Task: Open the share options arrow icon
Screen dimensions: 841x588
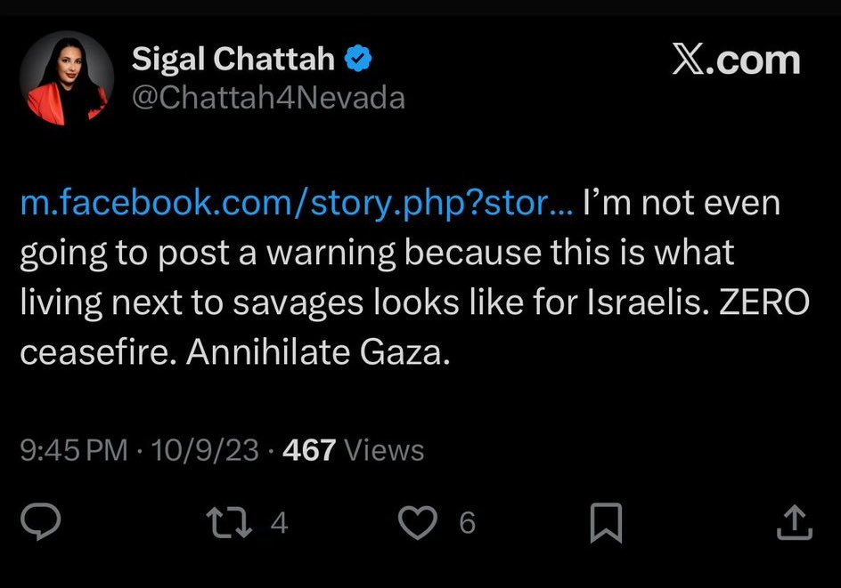Action: tap(795, 522)
